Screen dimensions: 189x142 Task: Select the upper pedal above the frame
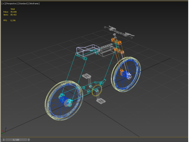coord(87,76)
